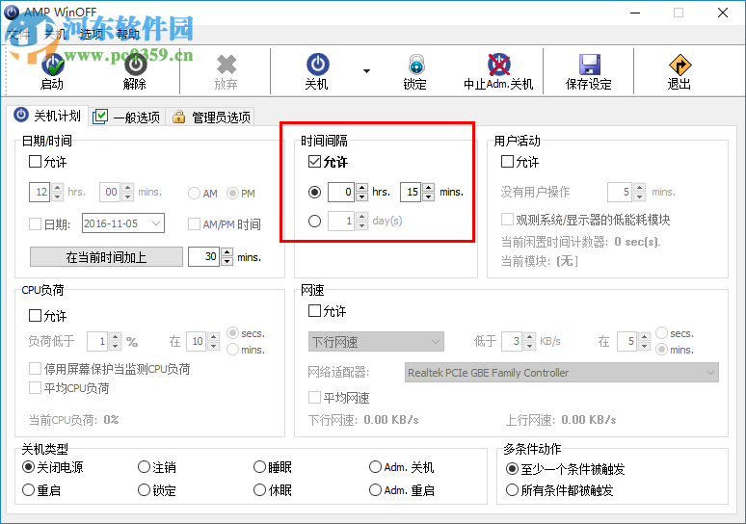Toggle 停用屏幕保护当监测CPU负荷 checkbox
Image resolution: width=746 pixels, height=524 pixels.
[x=35, y=369]
